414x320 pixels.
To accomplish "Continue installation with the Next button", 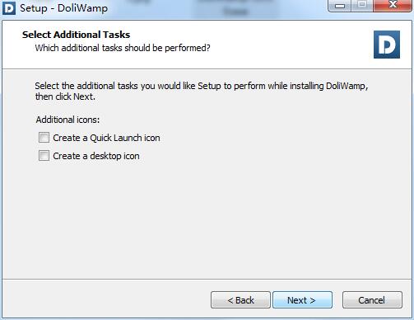I will pyautogui.click(x=302, y=300).
